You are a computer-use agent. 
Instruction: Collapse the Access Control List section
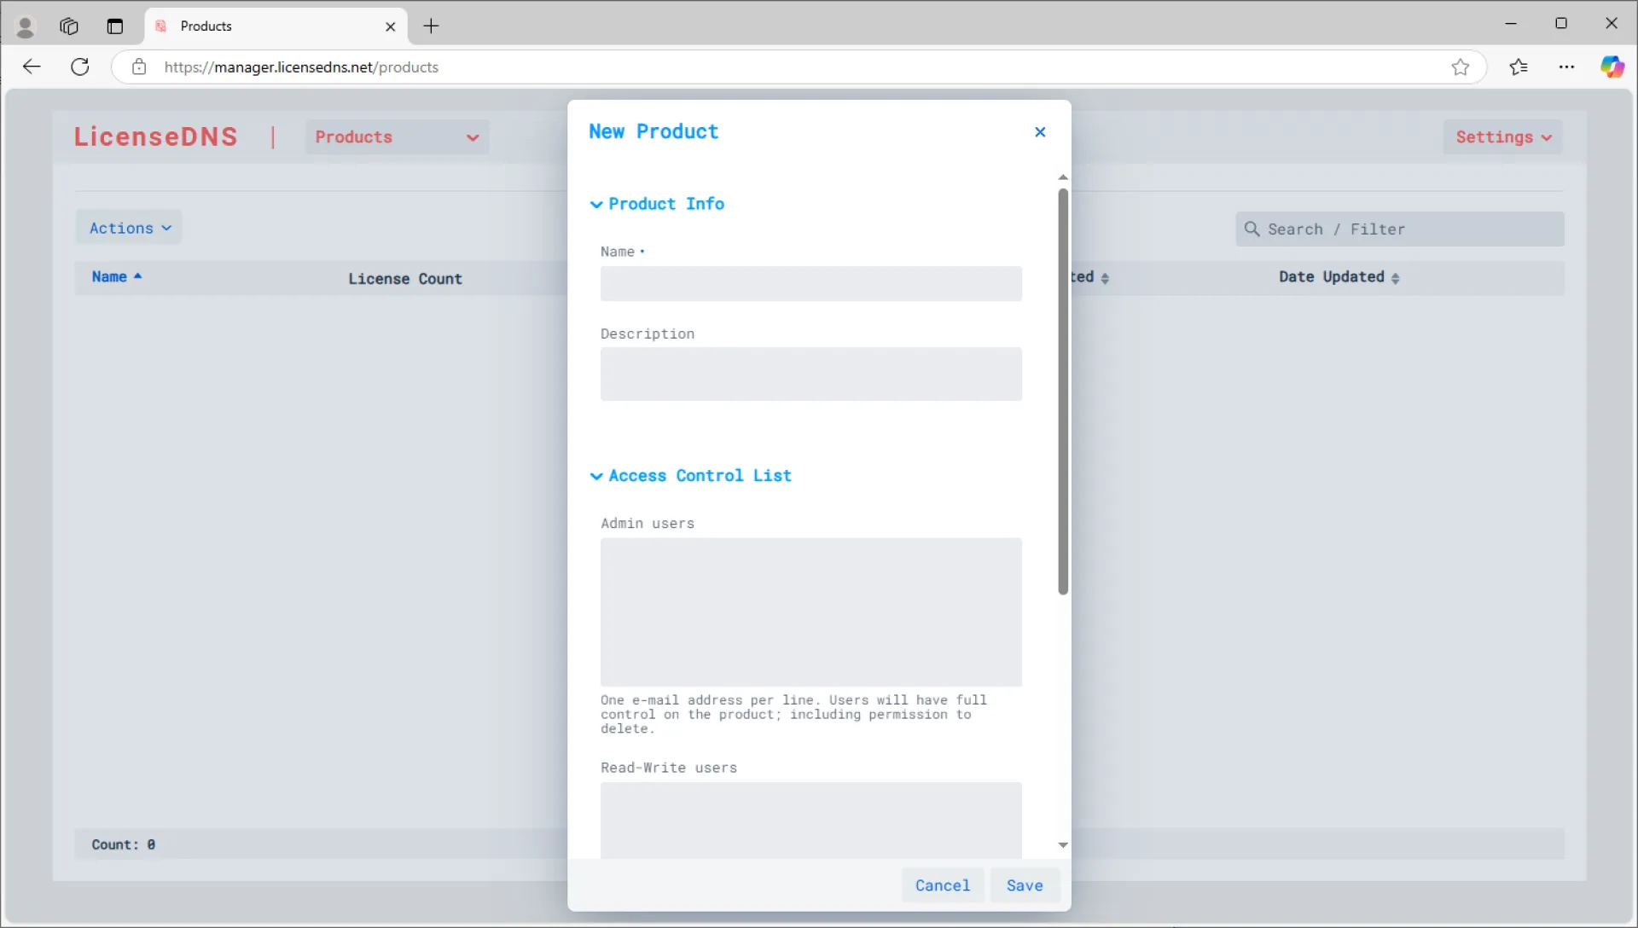tap(691, 476)
